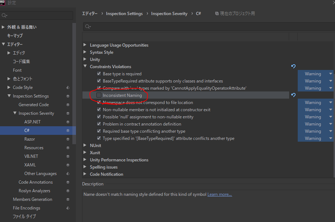Click the inspections search field
The image size is (335, 222).
pos(208,27)
